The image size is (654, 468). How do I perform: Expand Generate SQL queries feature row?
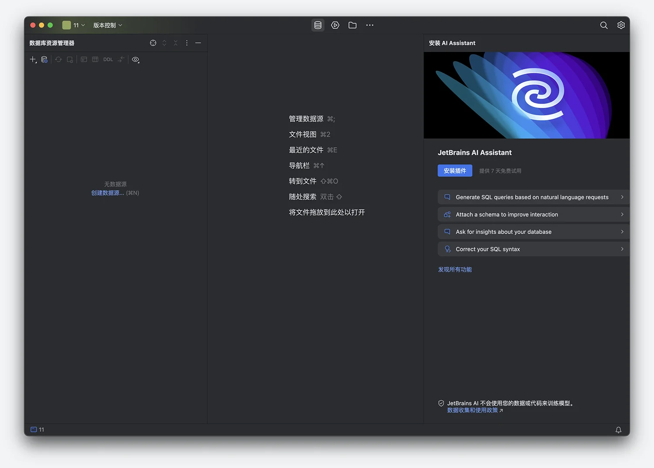pyautogui.click(x=533, y=197)
